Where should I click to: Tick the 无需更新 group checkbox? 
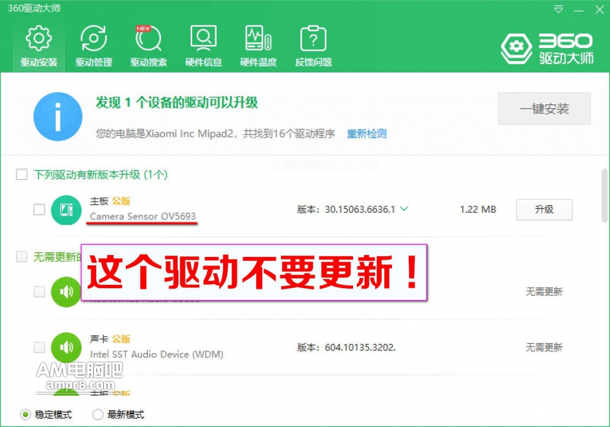pos(22,257)
